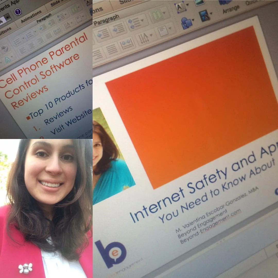278x278 pixels.
Task: Toggle center text alignment in left photo
Action: coord(31,45)
